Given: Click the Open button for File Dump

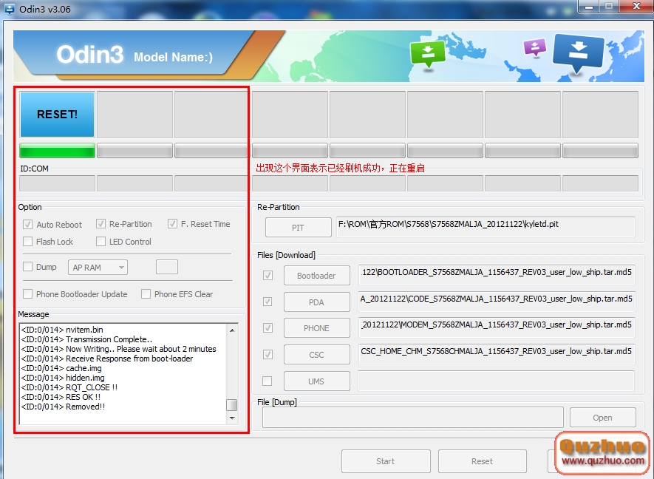Looking at the screenshot, I should (x=603, y=418).
